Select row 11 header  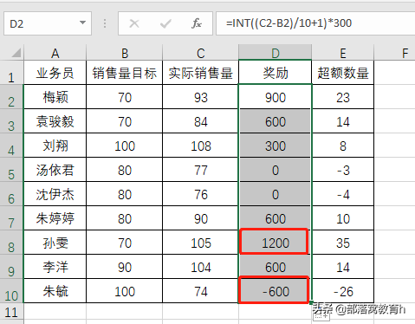11,311
